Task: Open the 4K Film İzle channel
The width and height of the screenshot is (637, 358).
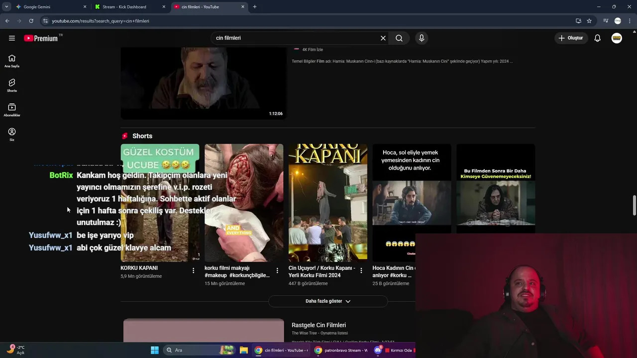Action: point(313,50)
